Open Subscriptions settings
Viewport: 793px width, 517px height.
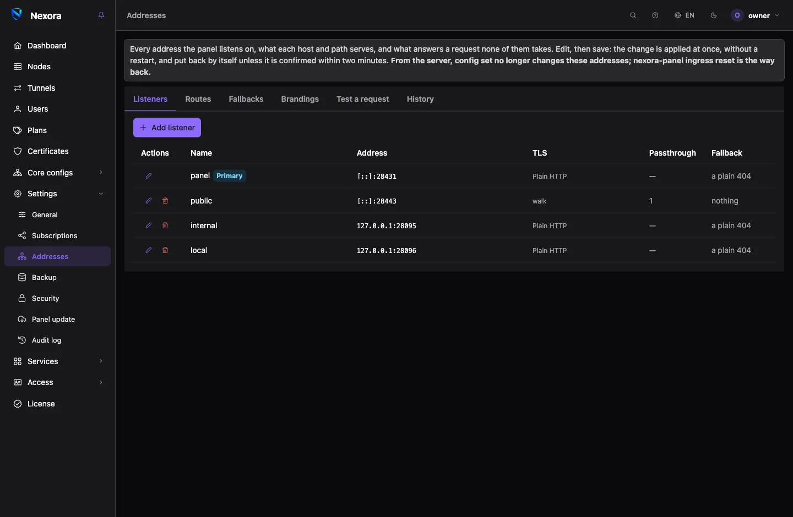point(58,235)
